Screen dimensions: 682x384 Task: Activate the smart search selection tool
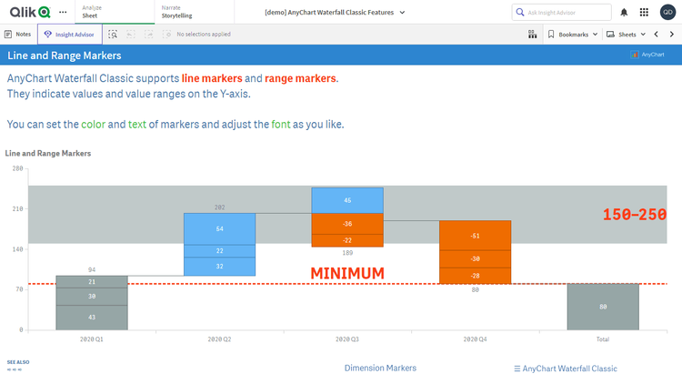point(113,34)
